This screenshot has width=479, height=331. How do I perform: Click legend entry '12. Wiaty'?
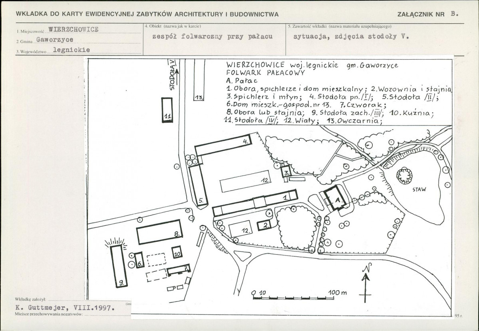[x=301, y=121]
